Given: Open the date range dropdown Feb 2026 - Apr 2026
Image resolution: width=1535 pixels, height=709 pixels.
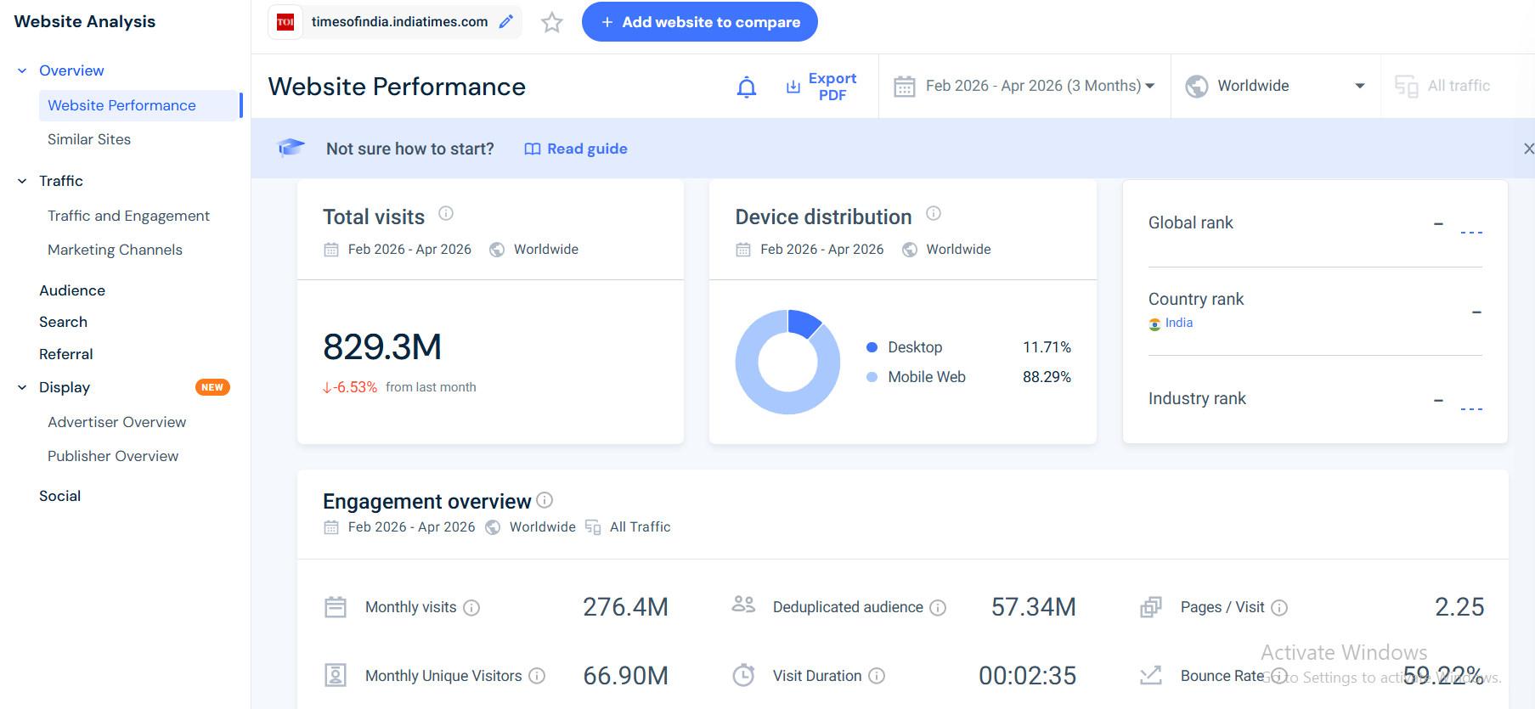Looking at the screenshot, I should (1024, 87).
